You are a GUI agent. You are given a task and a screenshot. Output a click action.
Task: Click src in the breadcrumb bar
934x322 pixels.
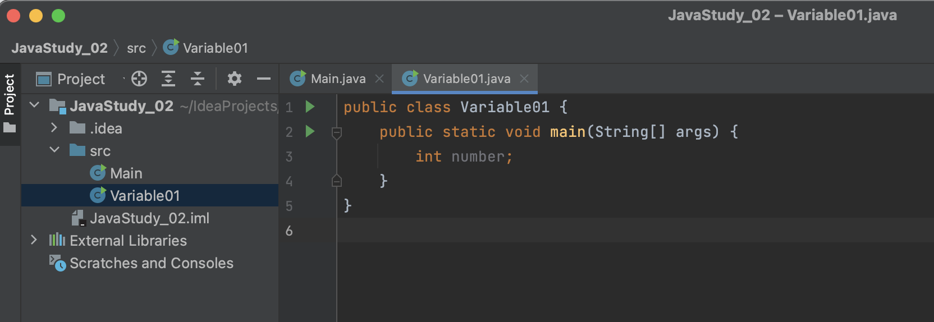pyautogui.click(x=136, y=48)
